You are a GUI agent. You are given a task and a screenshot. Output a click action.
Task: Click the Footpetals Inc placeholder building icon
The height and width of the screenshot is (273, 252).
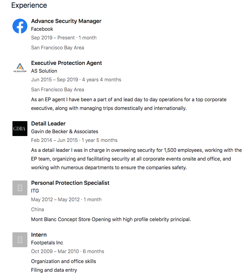20,240
